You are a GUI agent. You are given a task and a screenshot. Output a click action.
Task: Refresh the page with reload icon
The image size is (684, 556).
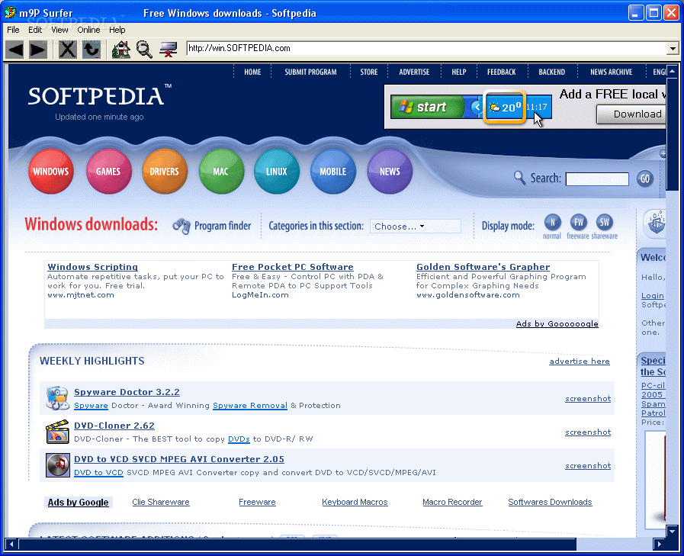pyautogui.click(x=92, y=50)
